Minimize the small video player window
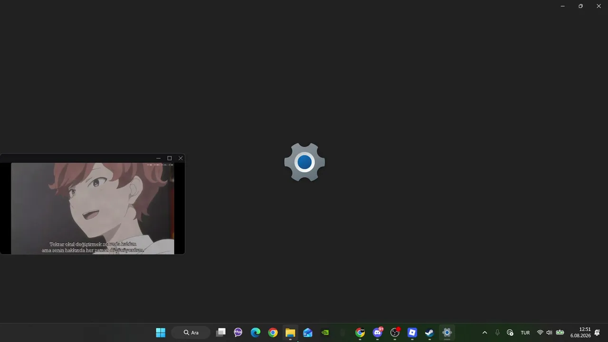The height and width of the screenshot is (342, 608). (x=158, y=158)
